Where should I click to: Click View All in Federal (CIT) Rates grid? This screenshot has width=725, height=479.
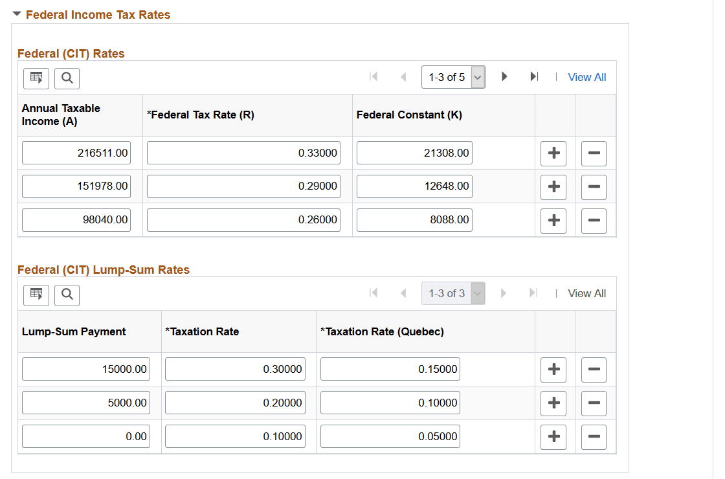[586, 76]
